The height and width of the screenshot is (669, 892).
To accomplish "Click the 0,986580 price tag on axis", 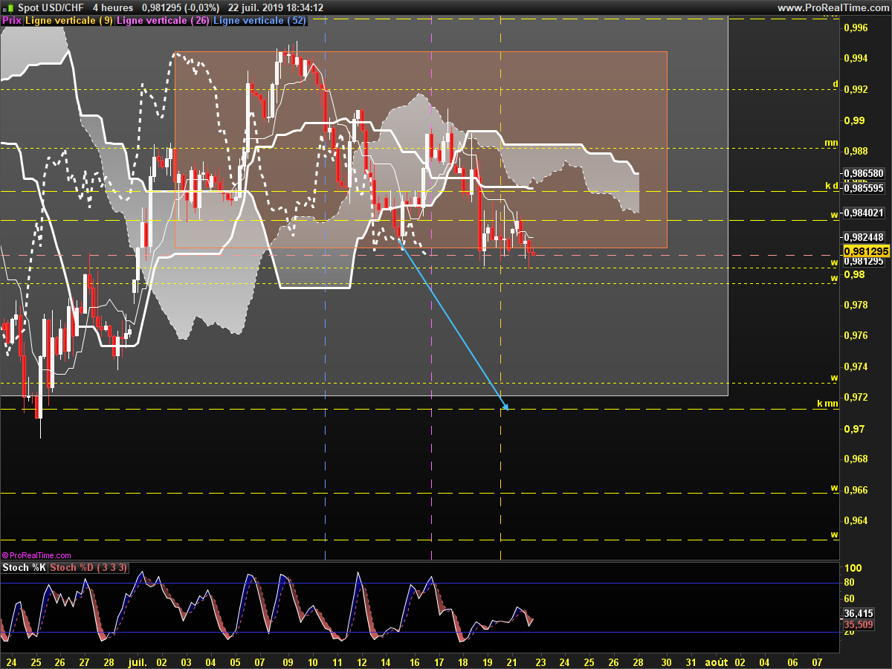I will 864,173.
